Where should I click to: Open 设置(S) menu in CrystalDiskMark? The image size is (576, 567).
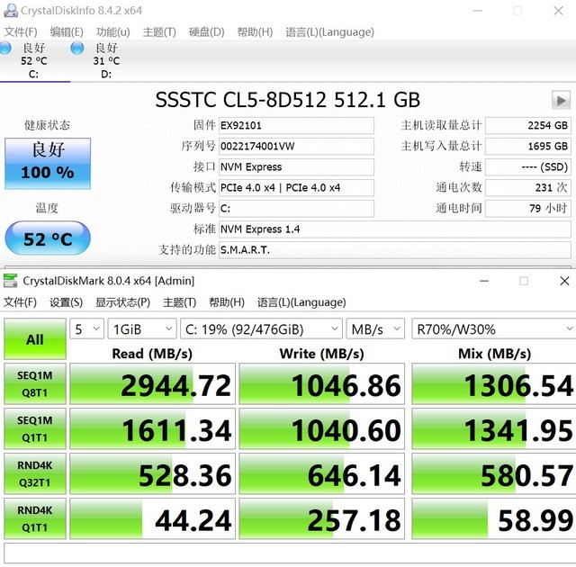(66, 302)
